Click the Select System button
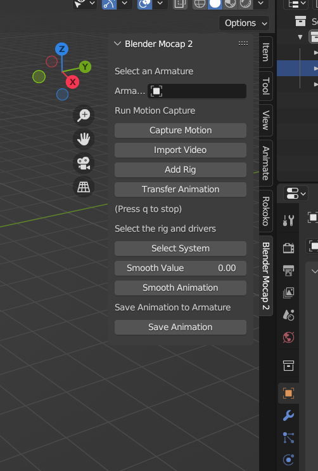Image resolution: width=318 pixels, height=471 pixels. coord(181,248)
